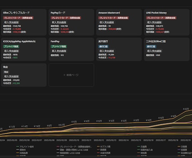Click blue 銀行口座 tag on 楽天銀行 card

point(104,47)
